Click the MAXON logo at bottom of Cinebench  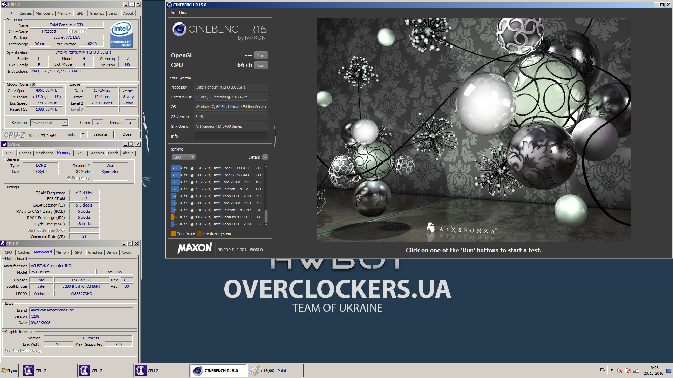(x=195, y=248)
